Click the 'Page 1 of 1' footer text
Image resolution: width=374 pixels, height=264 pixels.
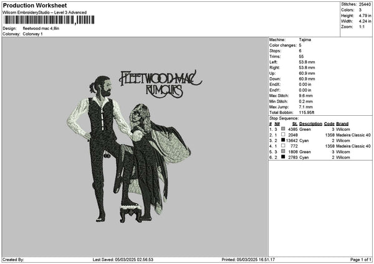tap(361, 260)
